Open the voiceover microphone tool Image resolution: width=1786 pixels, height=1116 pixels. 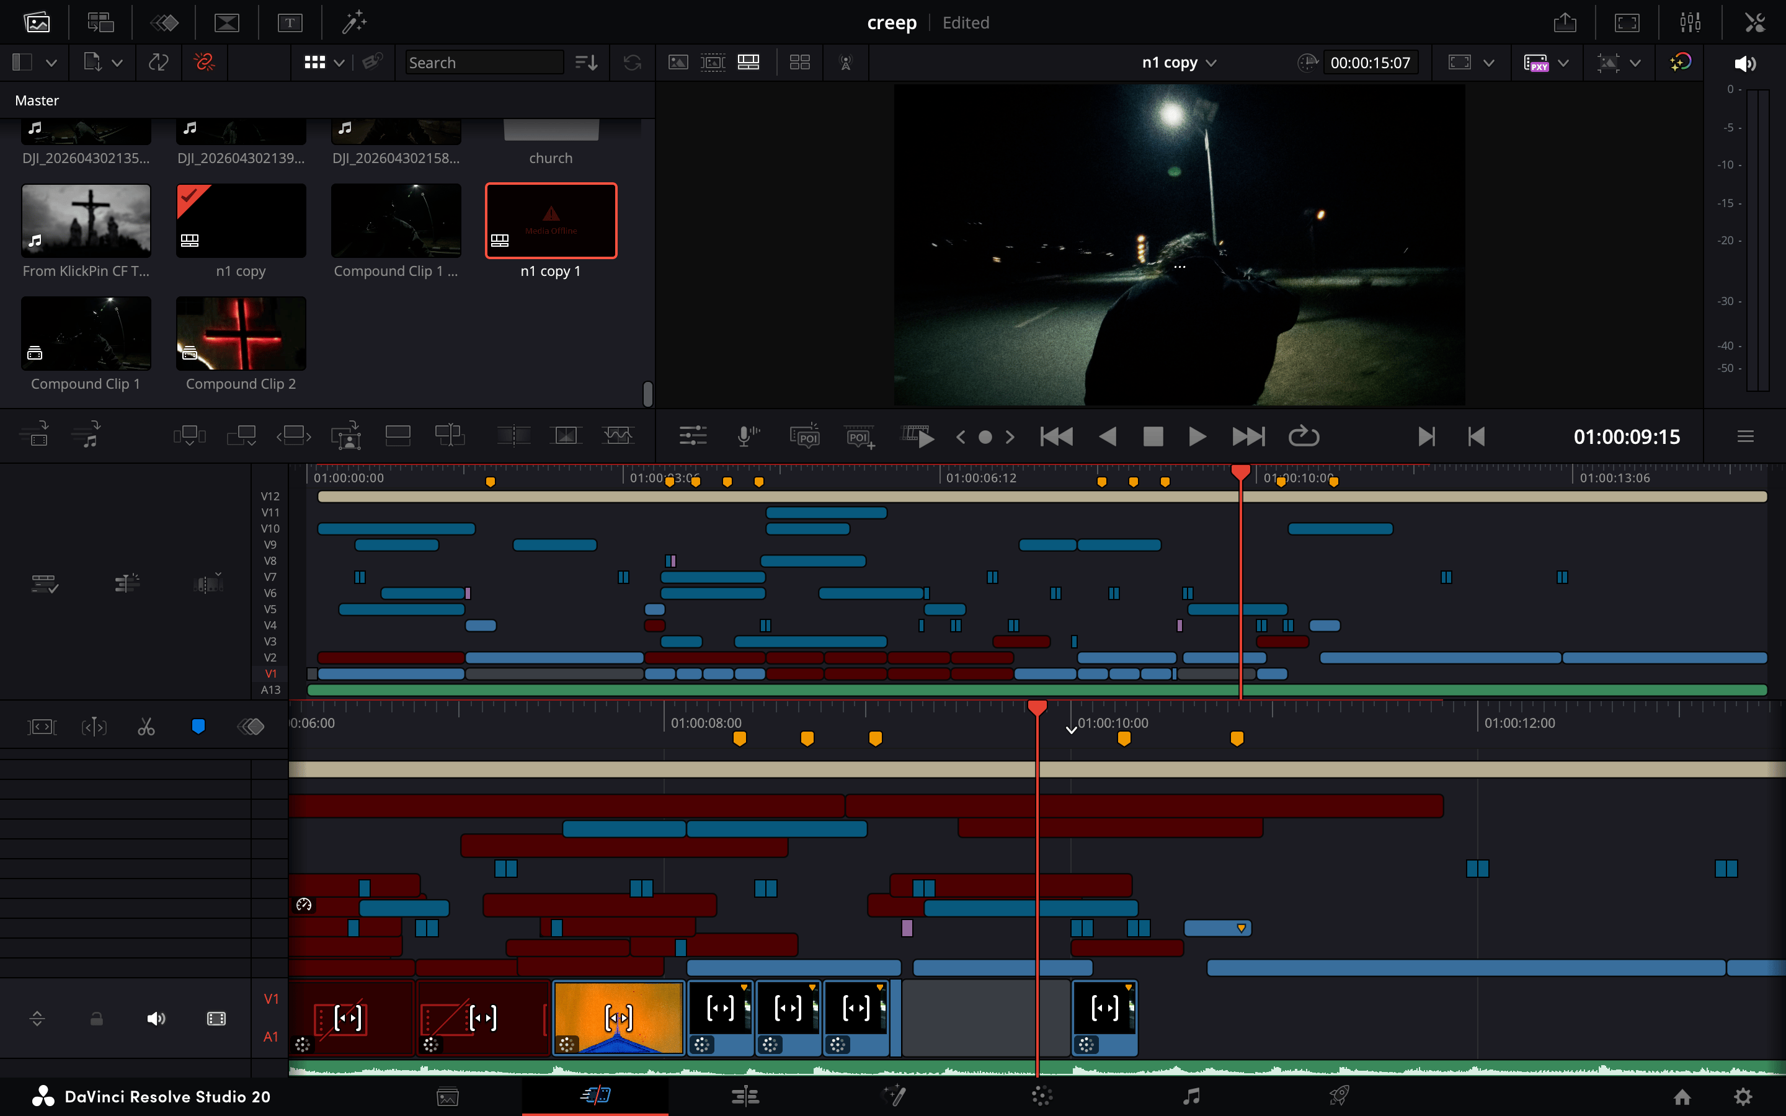[x=749, y=436]
